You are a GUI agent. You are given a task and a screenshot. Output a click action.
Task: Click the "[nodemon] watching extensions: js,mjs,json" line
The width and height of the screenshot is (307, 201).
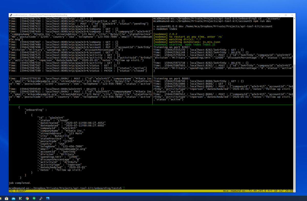tap(187, 42)
